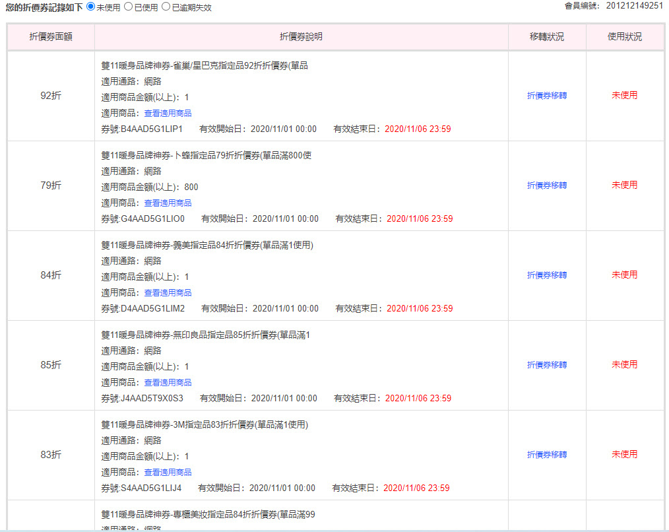Click the 折價券說明 column header
Image resolution: width=669 pixels, height=532 pixels.
pos(302,37)
